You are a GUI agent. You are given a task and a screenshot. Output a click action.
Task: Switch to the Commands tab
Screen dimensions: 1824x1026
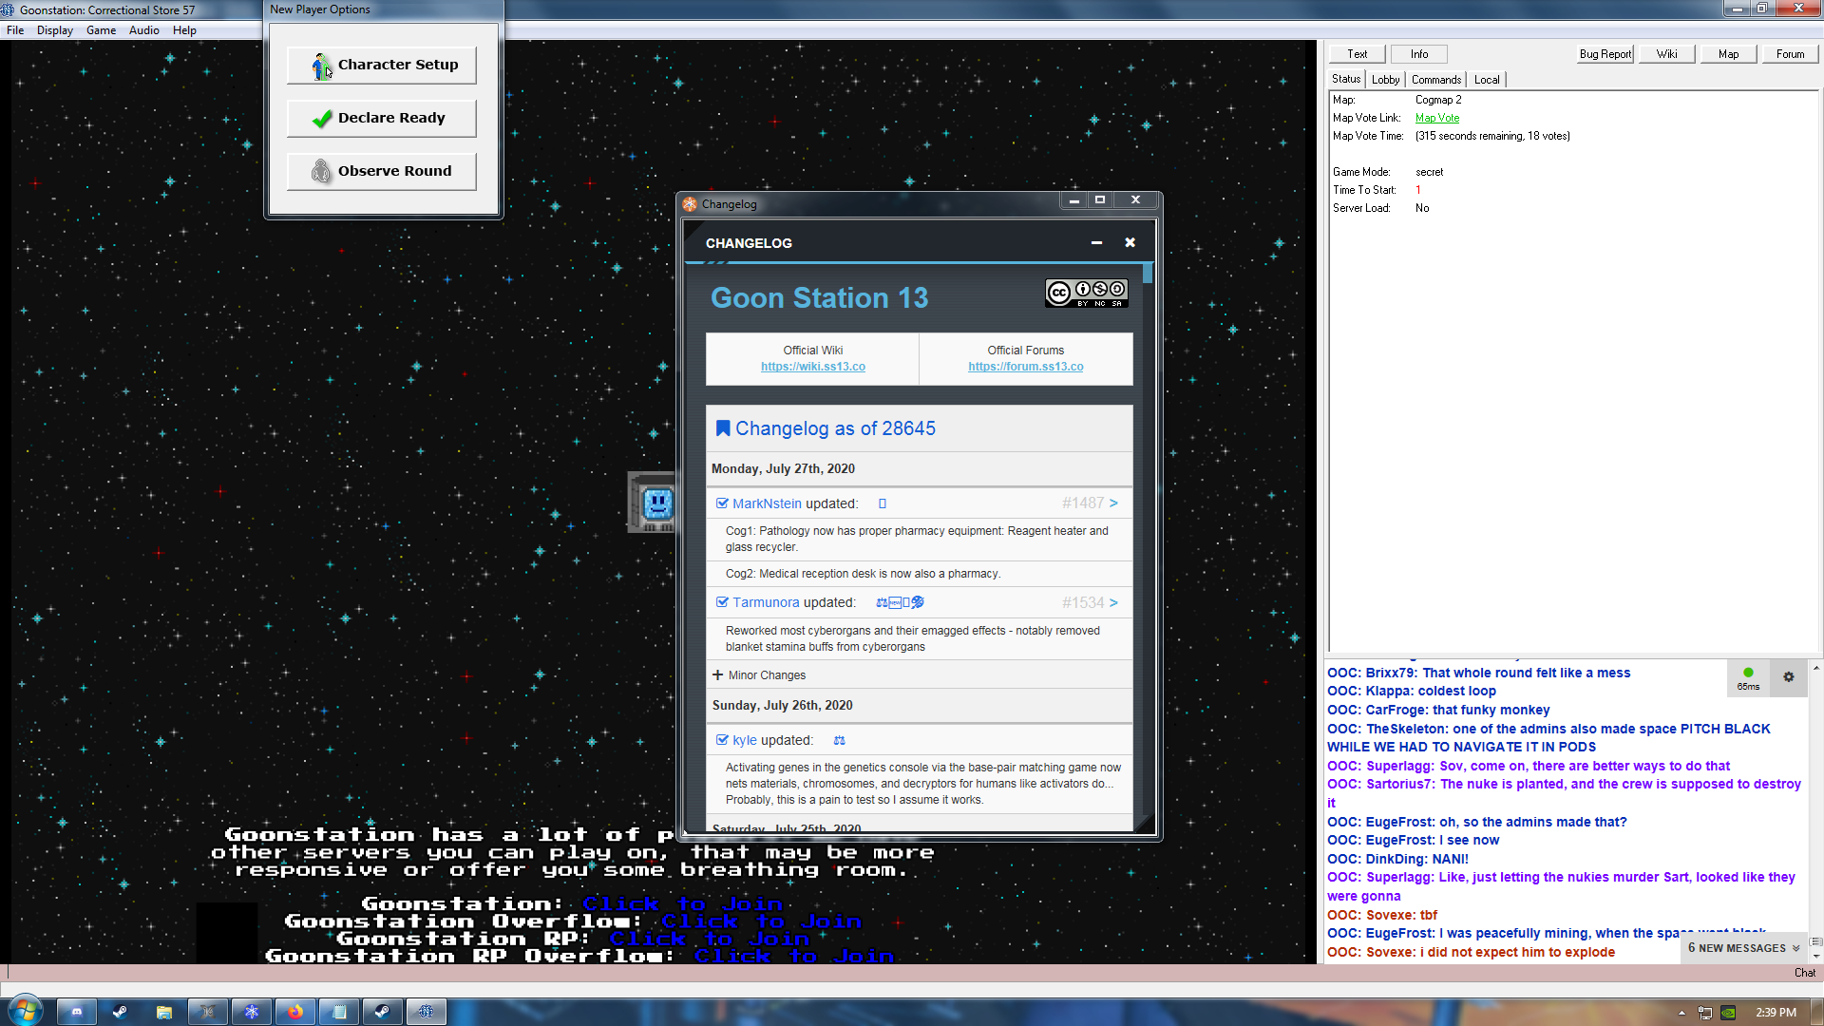click(x=1435, y=80)
